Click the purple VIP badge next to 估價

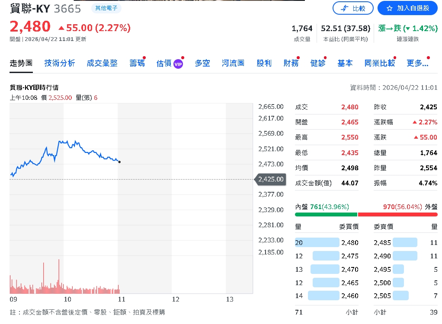178,64
